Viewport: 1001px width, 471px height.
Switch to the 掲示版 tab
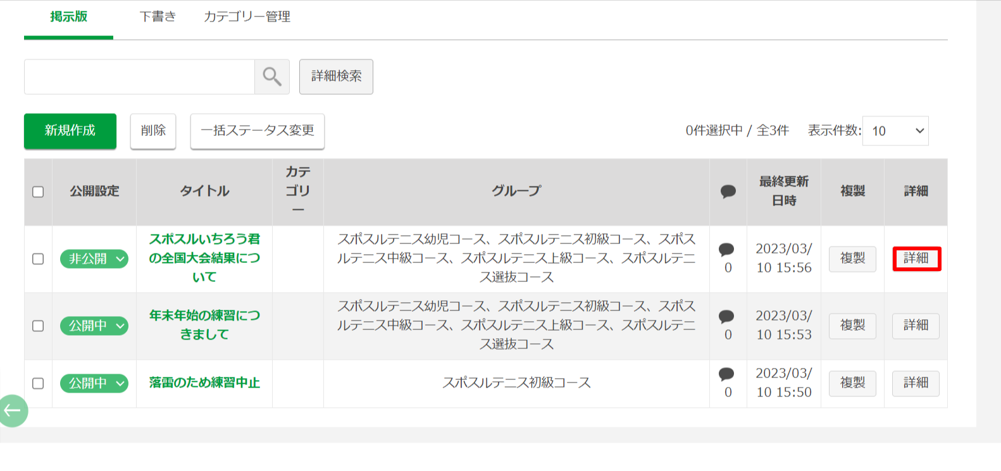[x=69, y=17]
